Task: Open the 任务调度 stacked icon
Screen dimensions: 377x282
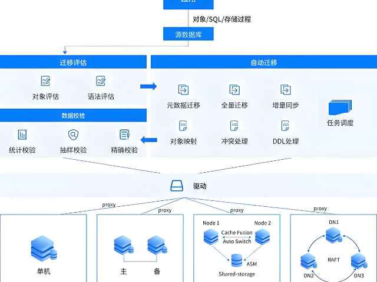Action: click(x=339, y=108)
